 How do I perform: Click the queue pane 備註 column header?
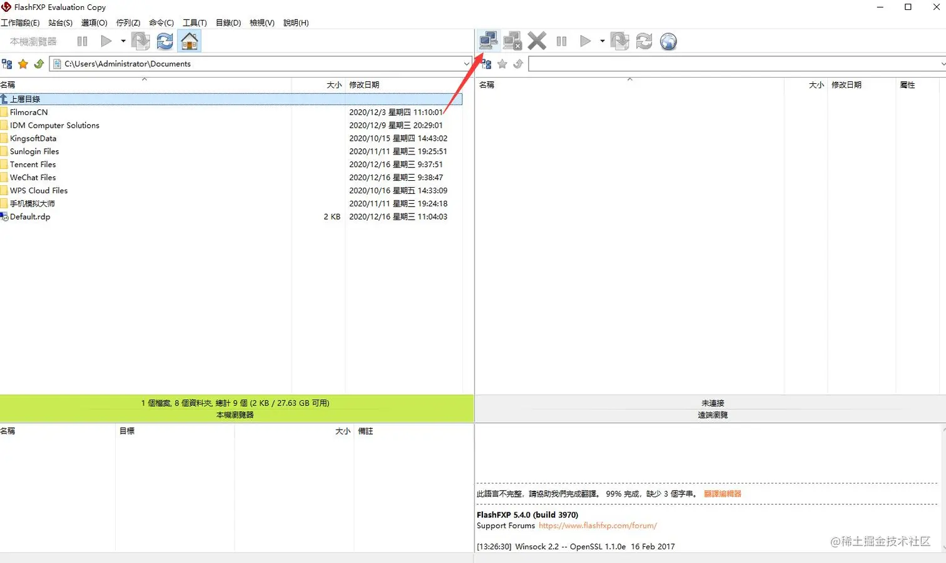pyautogui.click(x=414, y=431)
